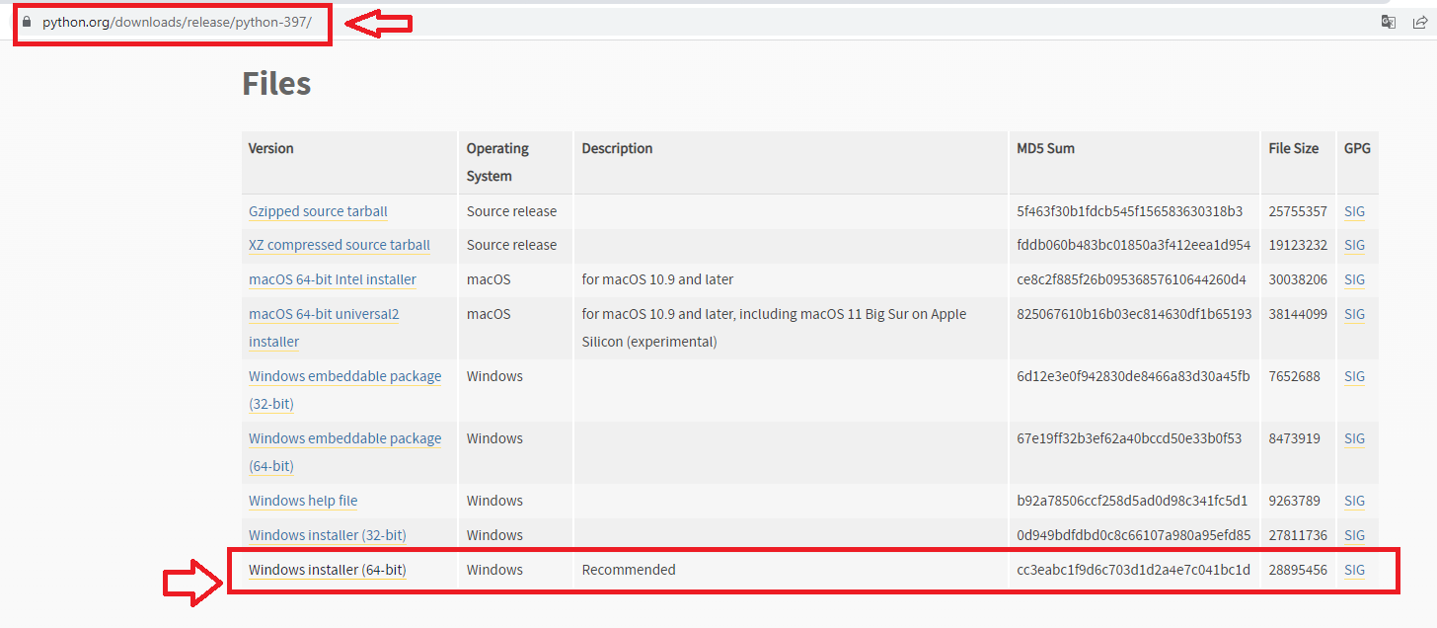
Task: Open SIG link for 32-bit embeddable package
Action: coord(1354,376)
